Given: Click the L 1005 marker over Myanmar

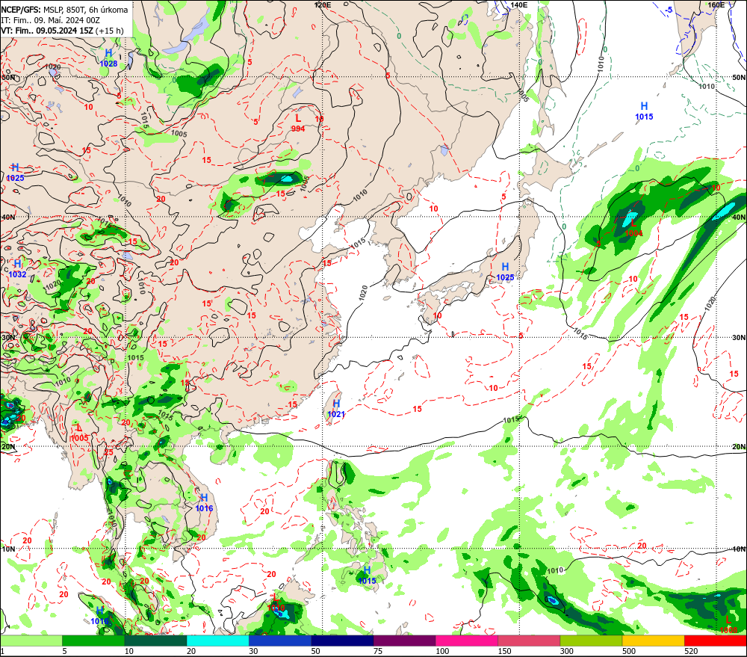Looking at the screenshot, I should [x=79, y=433].
